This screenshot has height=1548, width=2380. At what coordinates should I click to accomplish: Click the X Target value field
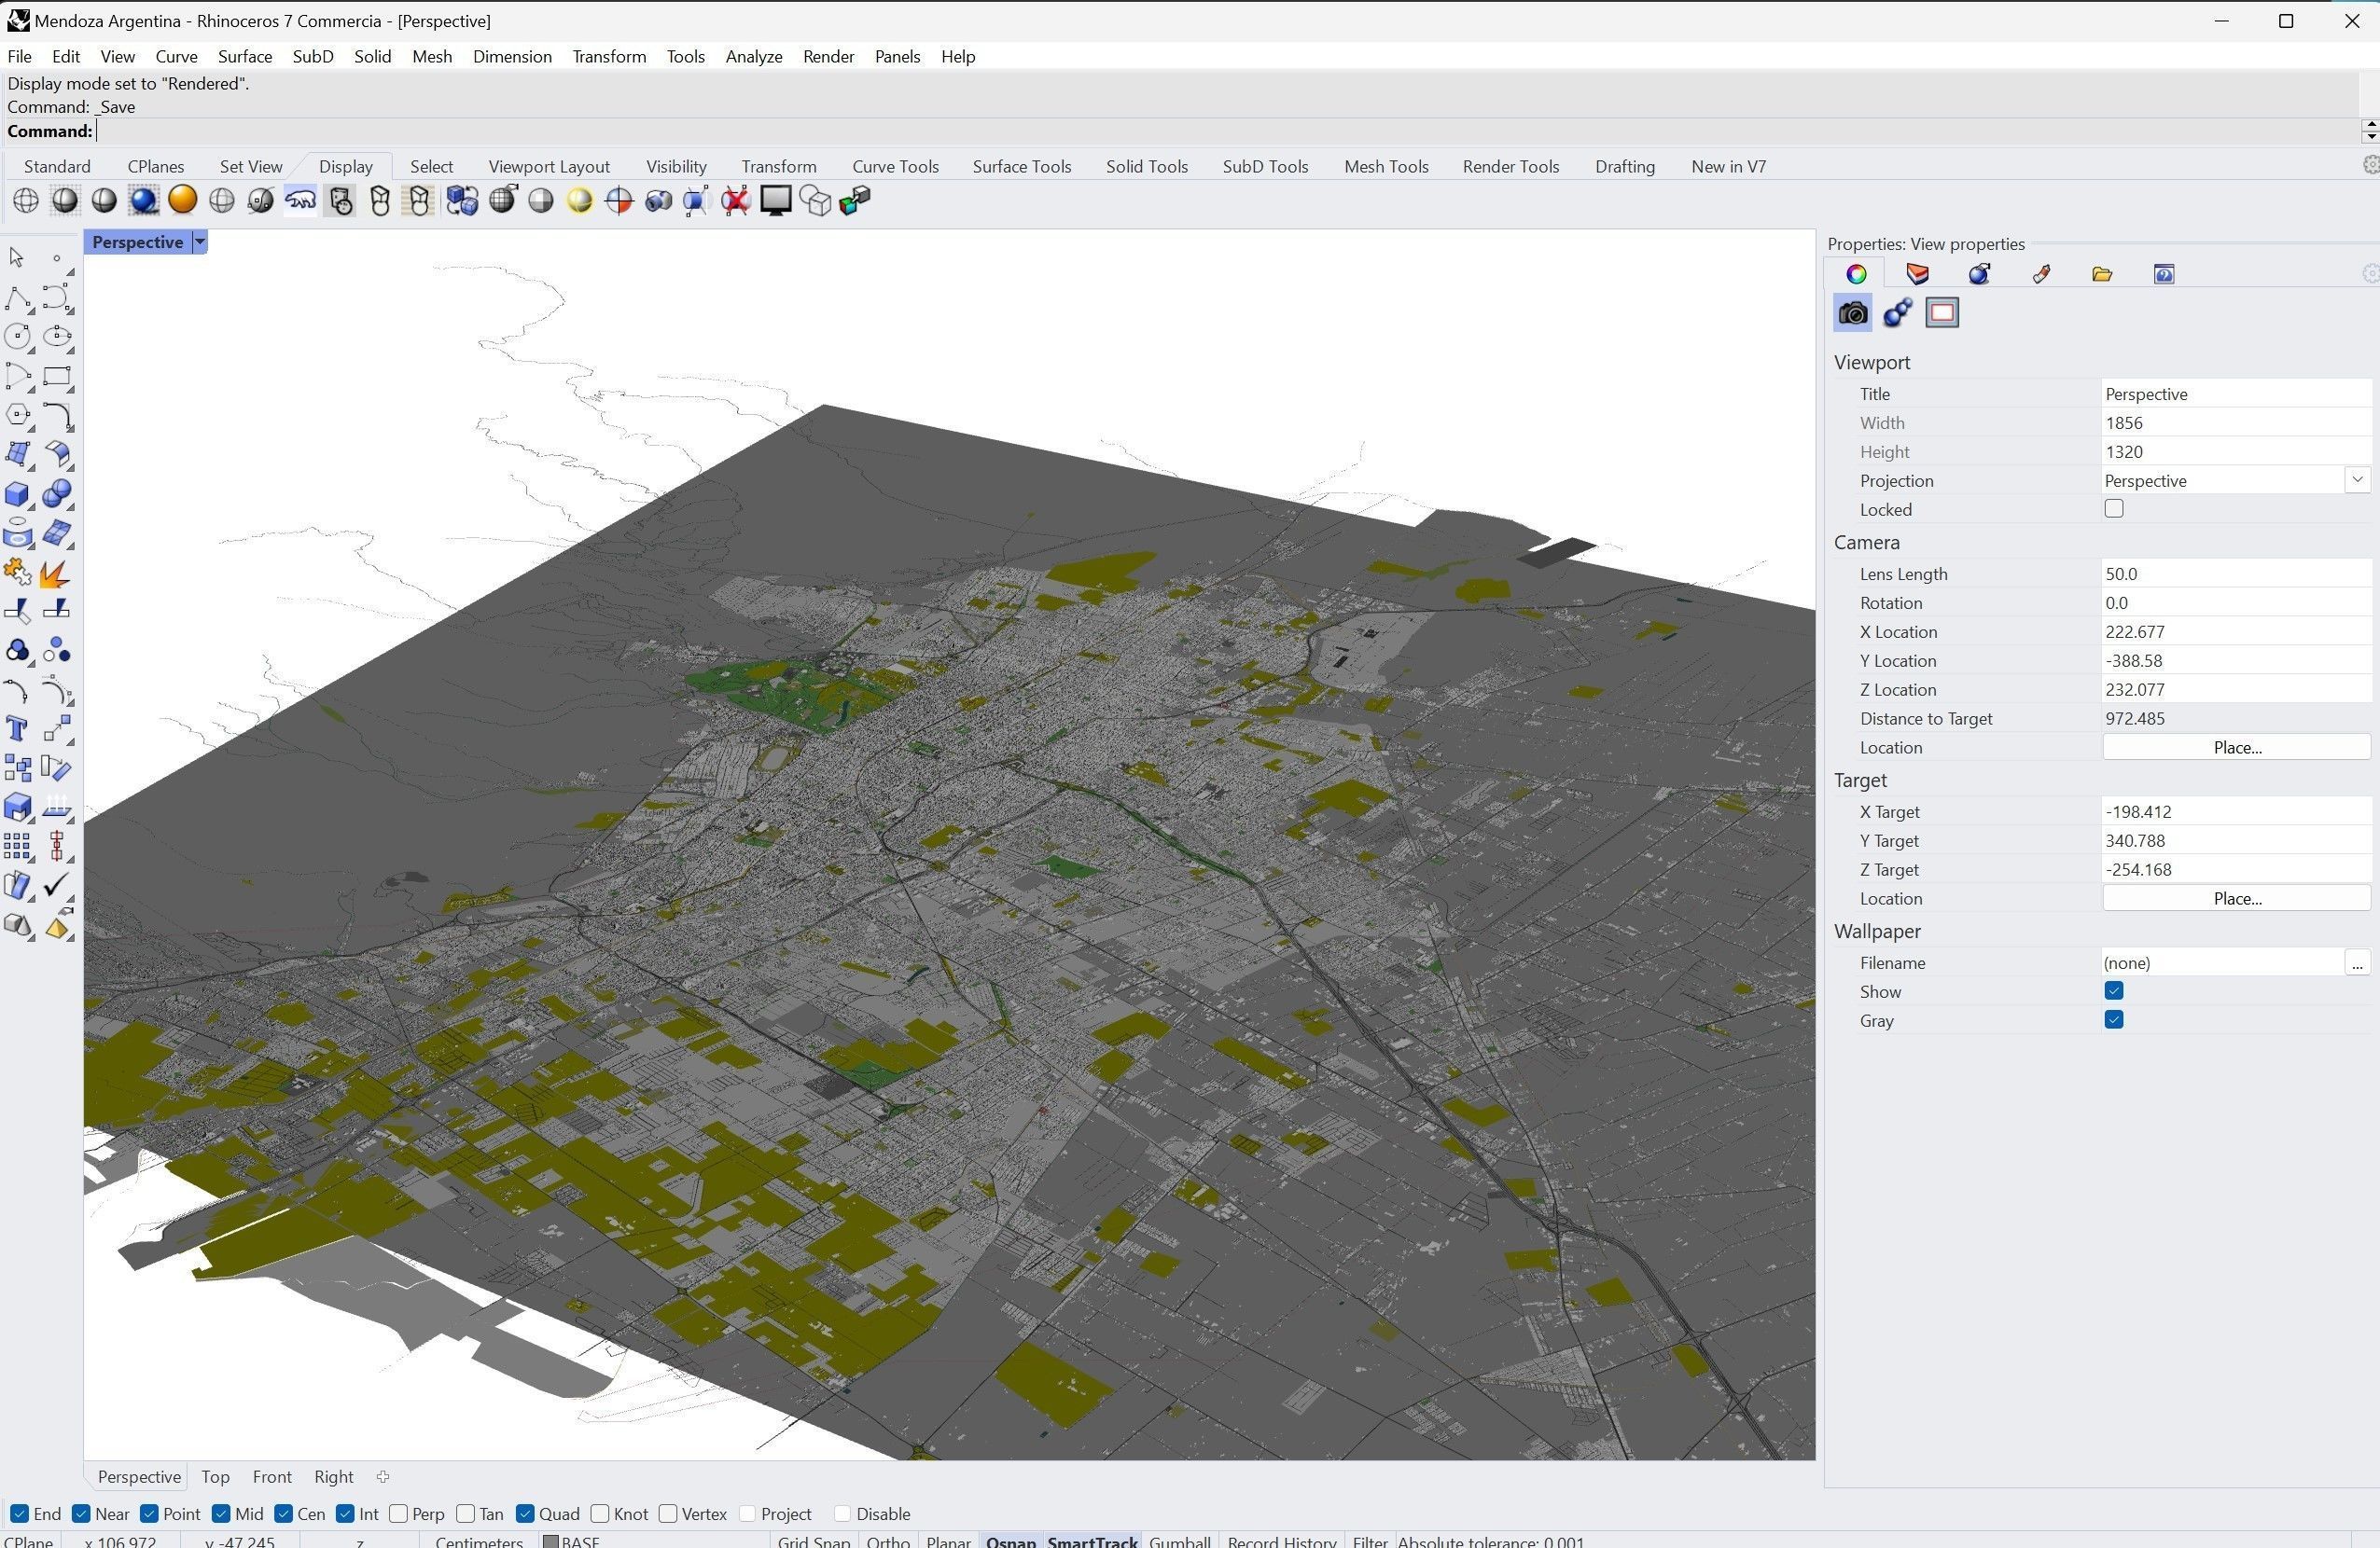pos(2236,811)
